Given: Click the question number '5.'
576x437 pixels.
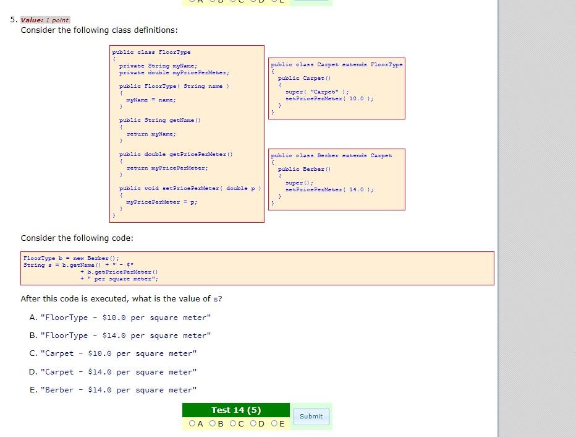Looking at the screenshot, I should [x=14, y=19].
